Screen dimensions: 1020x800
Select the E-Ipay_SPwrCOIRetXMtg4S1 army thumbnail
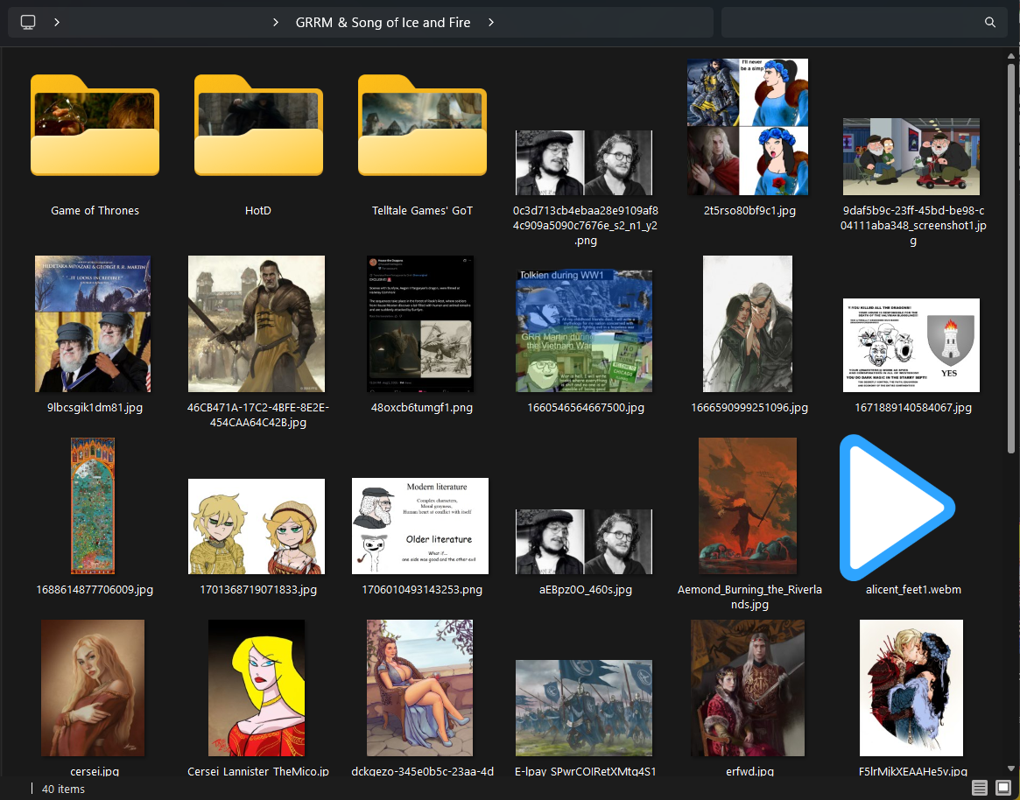584,708
